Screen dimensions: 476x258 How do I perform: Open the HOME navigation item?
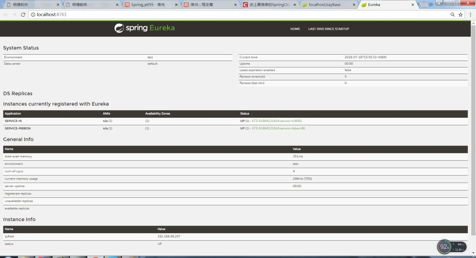(x=295, y=29)
